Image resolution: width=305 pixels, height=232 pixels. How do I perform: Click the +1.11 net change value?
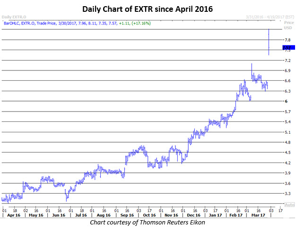pos(124,23)
